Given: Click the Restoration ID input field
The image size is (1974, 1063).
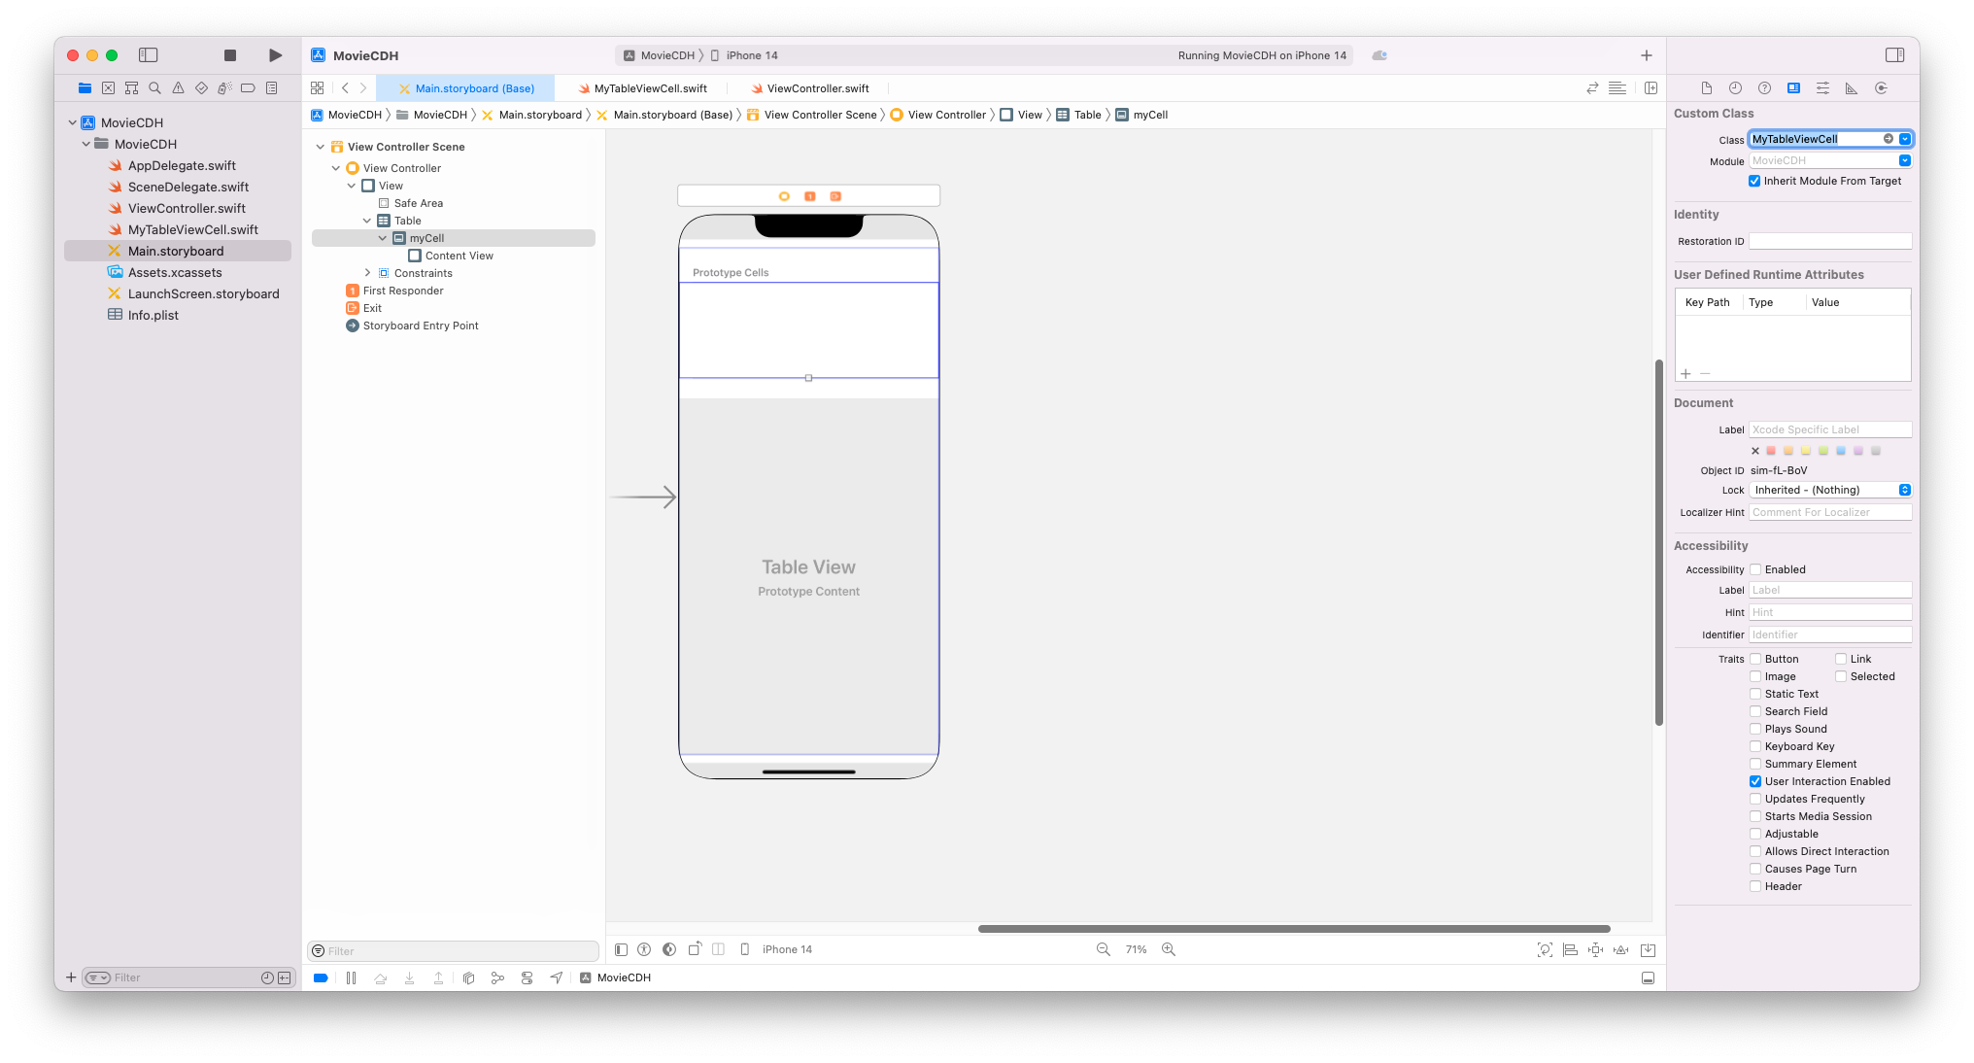Looking at the screenshot, I should coord(1830,241).
